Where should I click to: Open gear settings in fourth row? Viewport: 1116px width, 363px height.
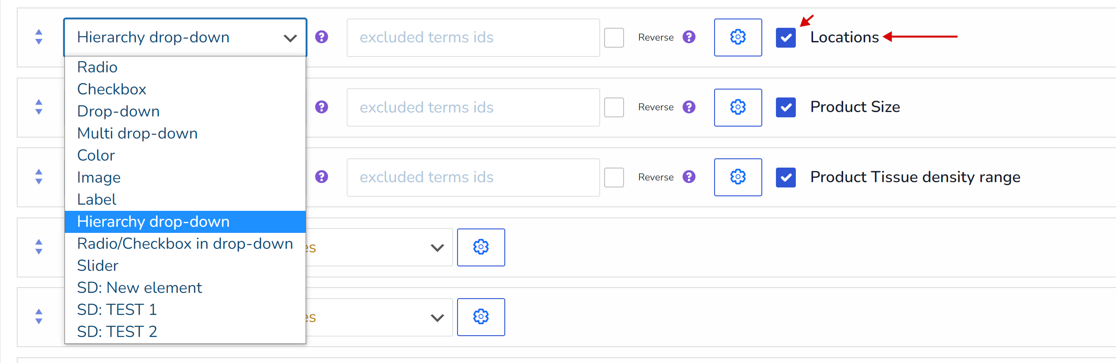[481, 247]
